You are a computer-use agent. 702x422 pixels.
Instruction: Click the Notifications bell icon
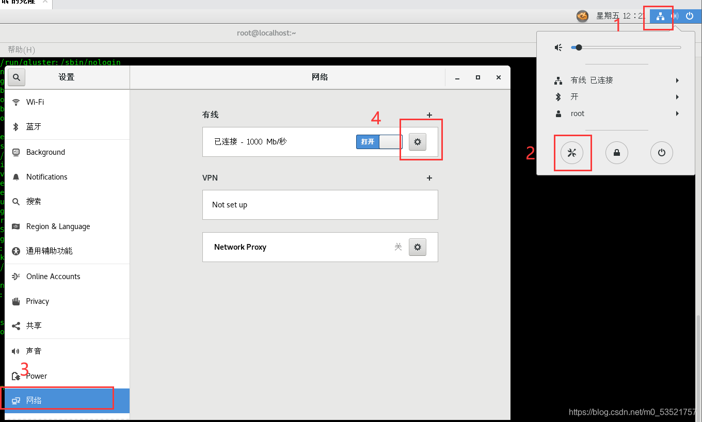click(x=16, y=177)
